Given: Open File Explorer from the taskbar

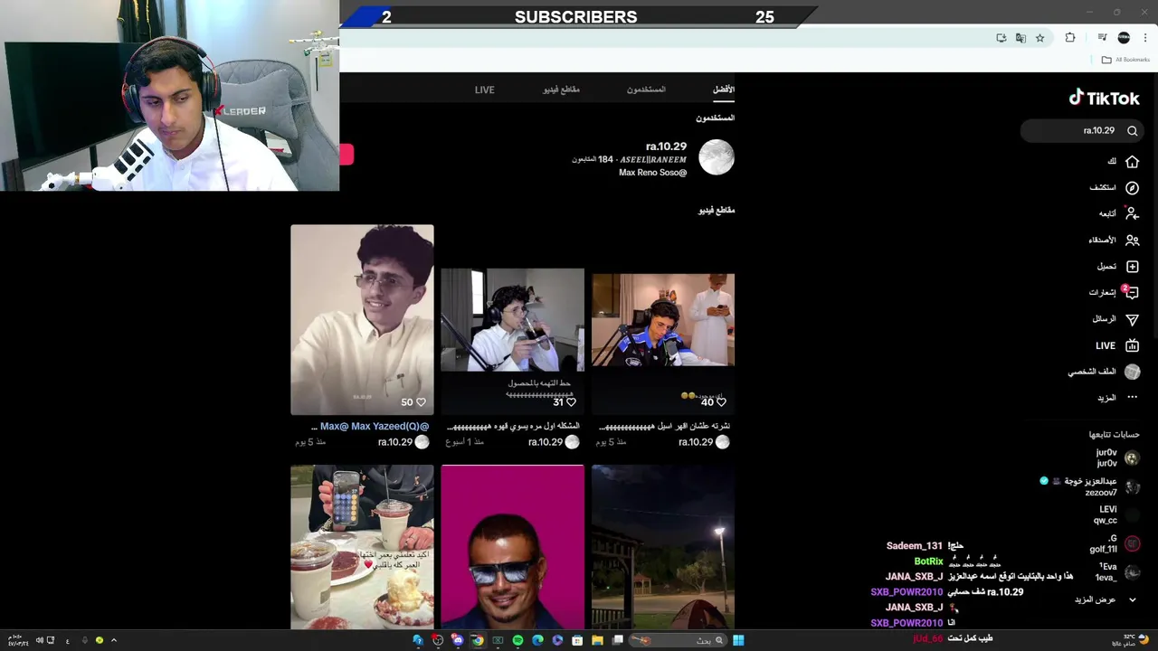Looking at the screenshot, I should (x=597, y=640).
